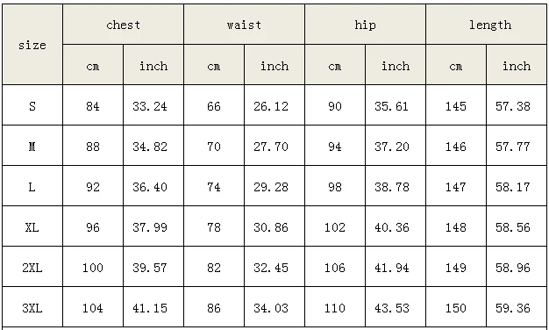549x330 pixels.
Task: Click the length header cell
Action: 487,25
